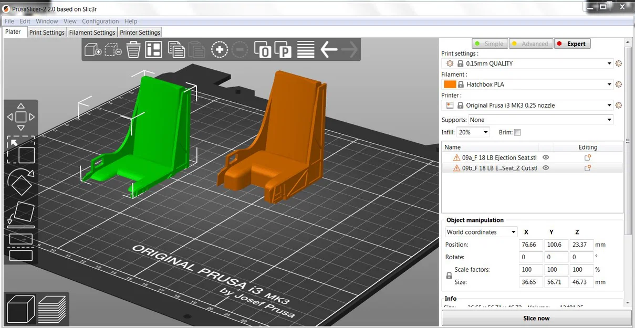Screen dimensions: 635x328
Task: Select the 09a_F 18 LB Ejection Seat.stl row
Action: point(532,157)
